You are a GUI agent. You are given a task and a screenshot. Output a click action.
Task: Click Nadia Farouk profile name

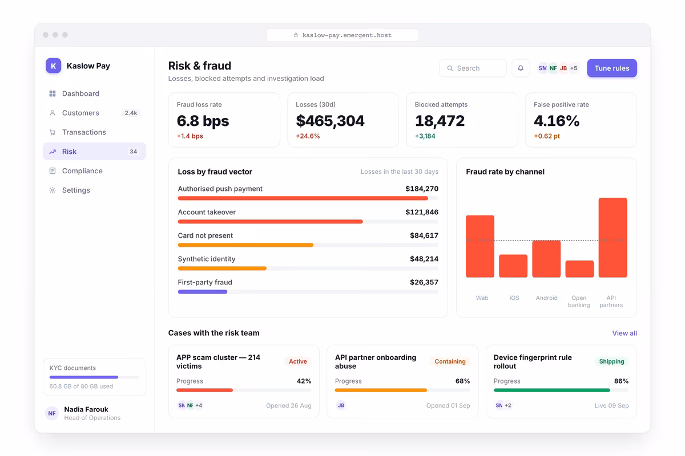tap(86, 409)
